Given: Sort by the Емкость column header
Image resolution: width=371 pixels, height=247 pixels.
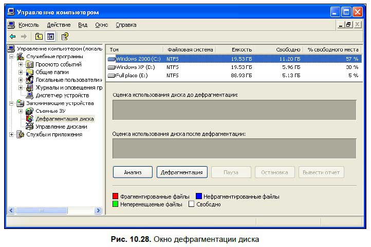Looking at the screenshot, I should [x=236, y=49].
